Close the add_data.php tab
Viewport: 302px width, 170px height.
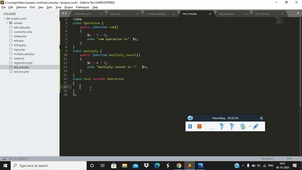[x=246, y=14]
